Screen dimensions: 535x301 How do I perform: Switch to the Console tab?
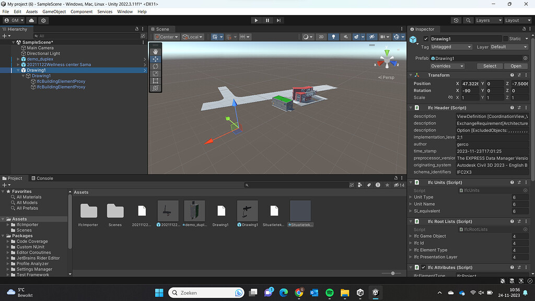[x=42, y=178]
